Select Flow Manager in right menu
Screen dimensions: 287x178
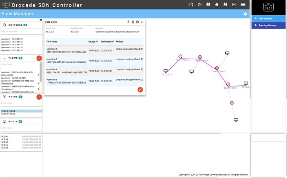(268, 19)
